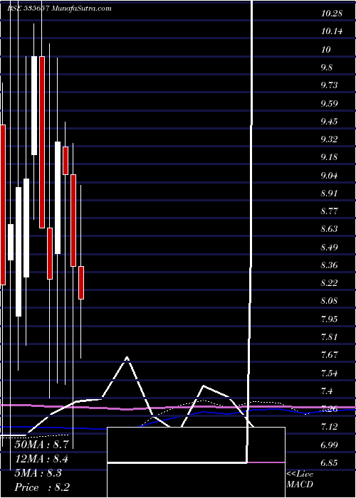
Task: Click the last red candlestick near 8.22
Action: tap(81, 282)
